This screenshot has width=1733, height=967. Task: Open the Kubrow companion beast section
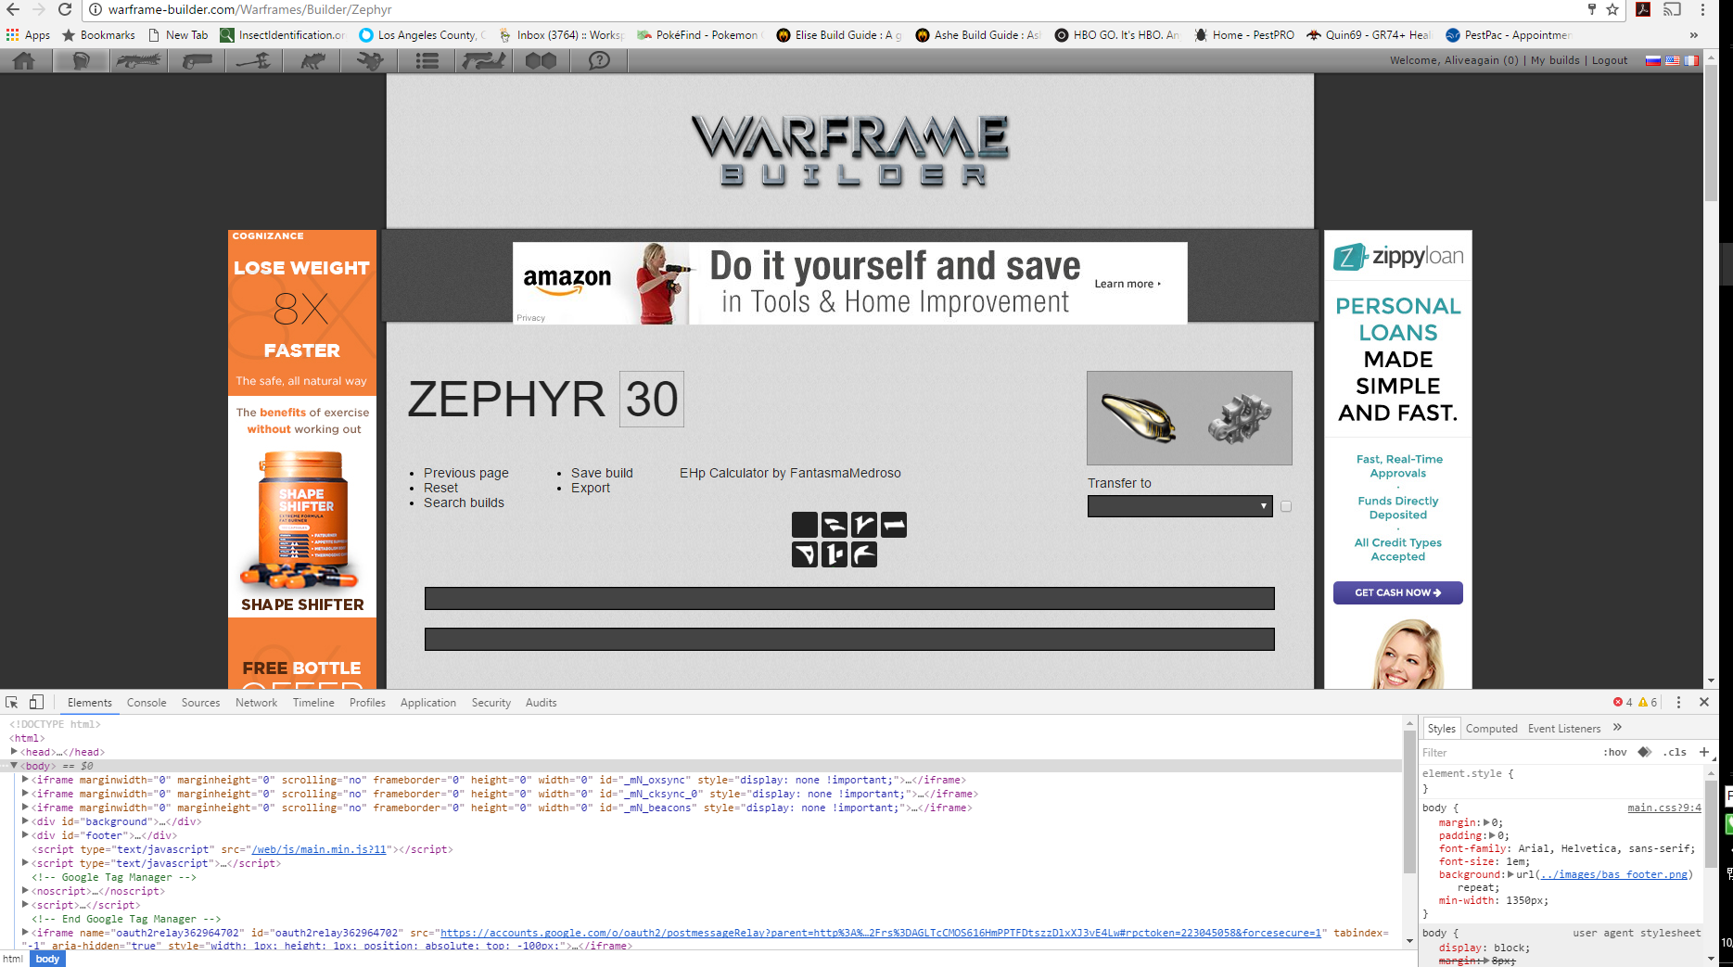point(312,61)
